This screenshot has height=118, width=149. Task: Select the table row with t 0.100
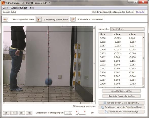click(120, 49)
